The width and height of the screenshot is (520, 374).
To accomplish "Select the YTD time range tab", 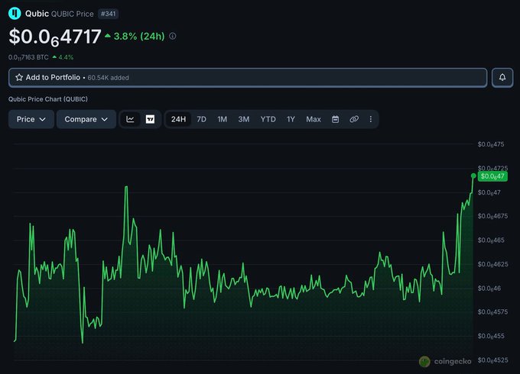I will tap(268, 119).
